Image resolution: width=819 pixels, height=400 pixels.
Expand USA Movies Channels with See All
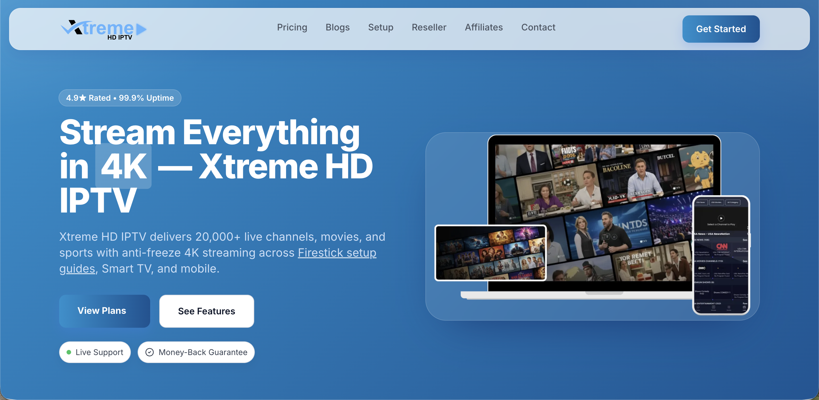[x=745, y=261]
